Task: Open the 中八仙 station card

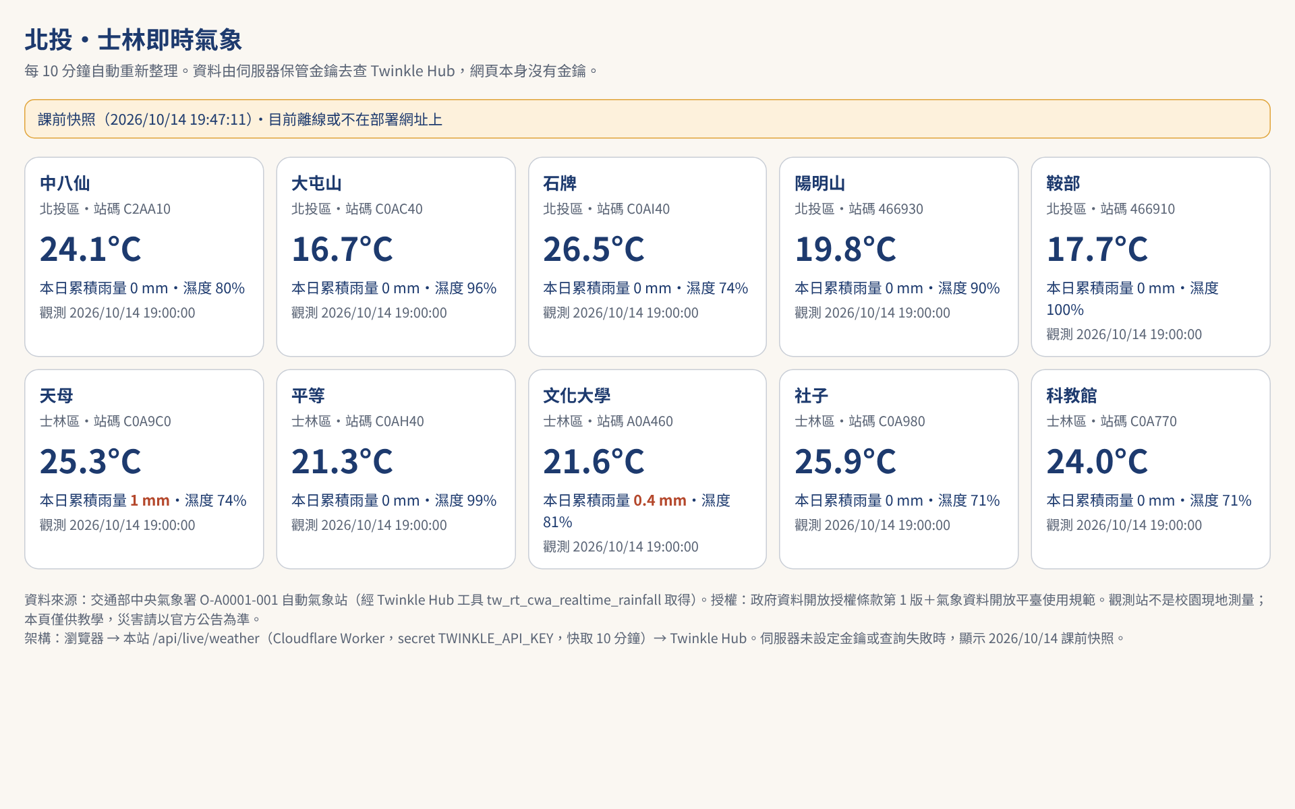Action: click(x=144, y=257)
